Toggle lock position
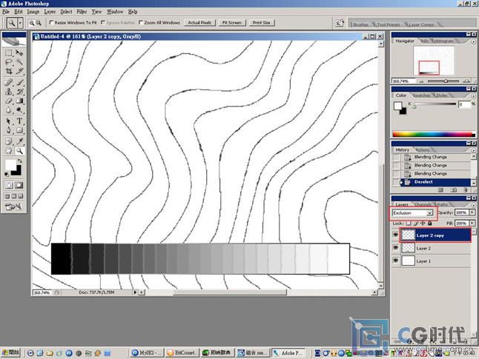The width and height of the screenshot is (479, 359). [x=423, y=224]
